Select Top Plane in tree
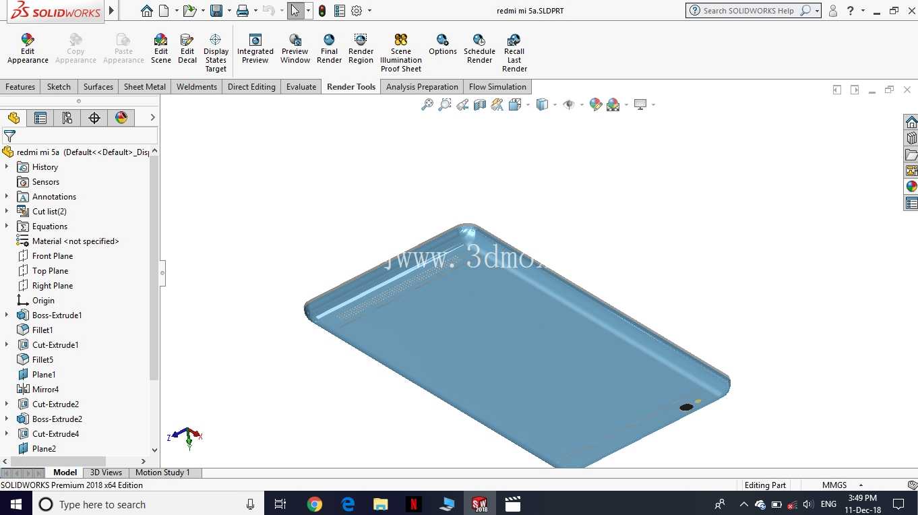Screen dimensions: 918x515 coord(50,270)
